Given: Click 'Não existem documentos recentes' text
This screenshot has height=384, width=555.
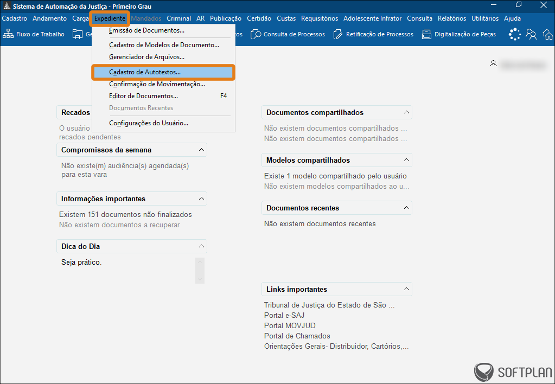Looking at the screenshot, I should 320,223.
